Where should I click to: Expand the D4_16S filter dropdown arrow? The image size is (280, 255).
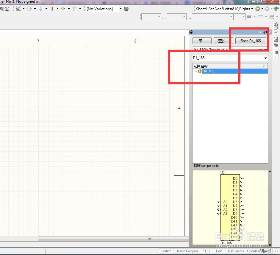tap(265, 58)
